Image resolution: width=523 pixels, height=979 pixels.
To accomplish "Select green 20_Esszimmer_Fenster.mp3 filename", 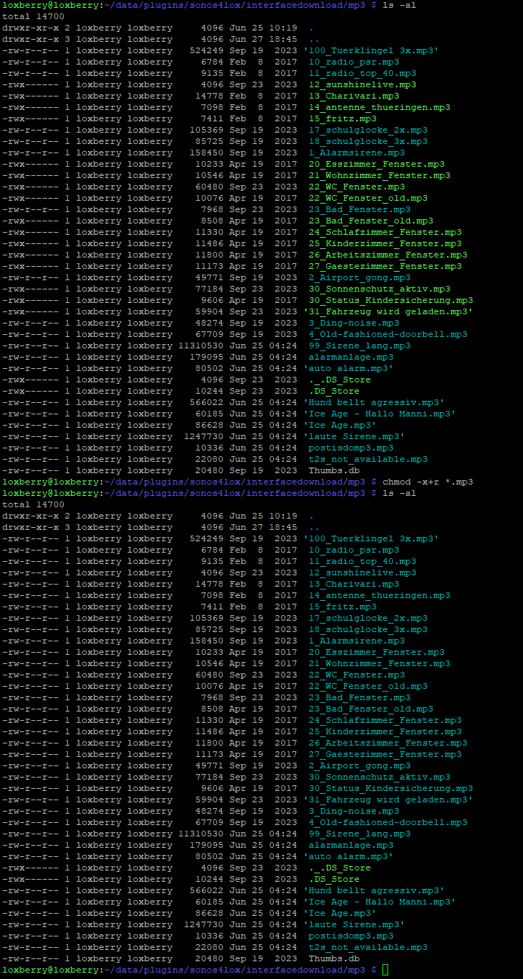I will click(x=377, y=164).
